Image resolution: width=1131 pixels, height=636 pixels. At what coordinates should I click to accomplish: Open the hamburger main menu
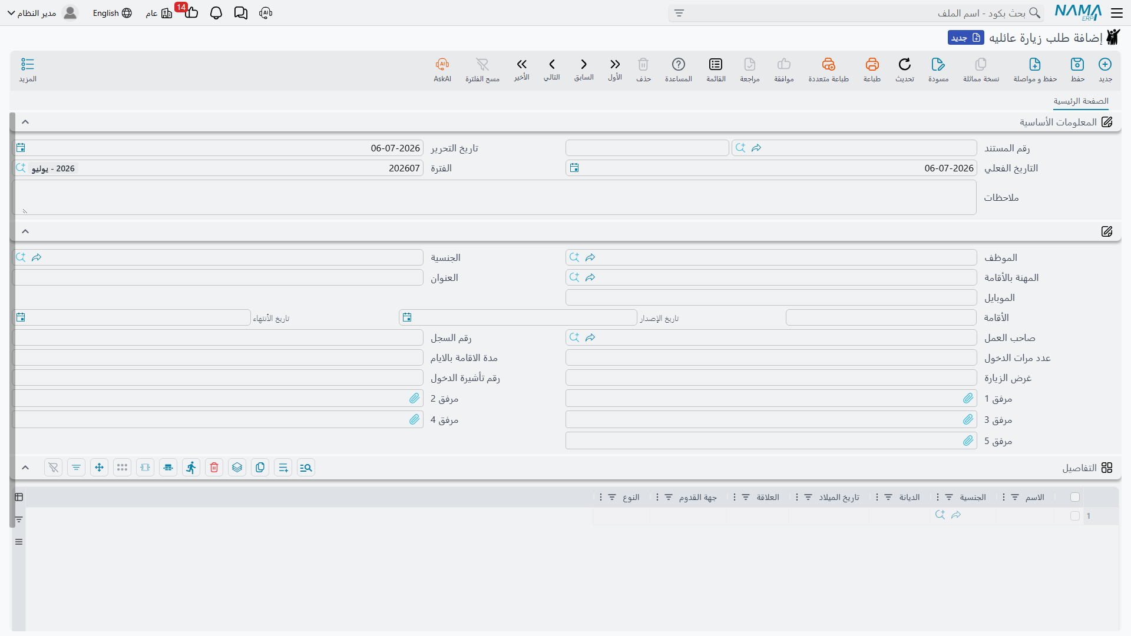1117,13
